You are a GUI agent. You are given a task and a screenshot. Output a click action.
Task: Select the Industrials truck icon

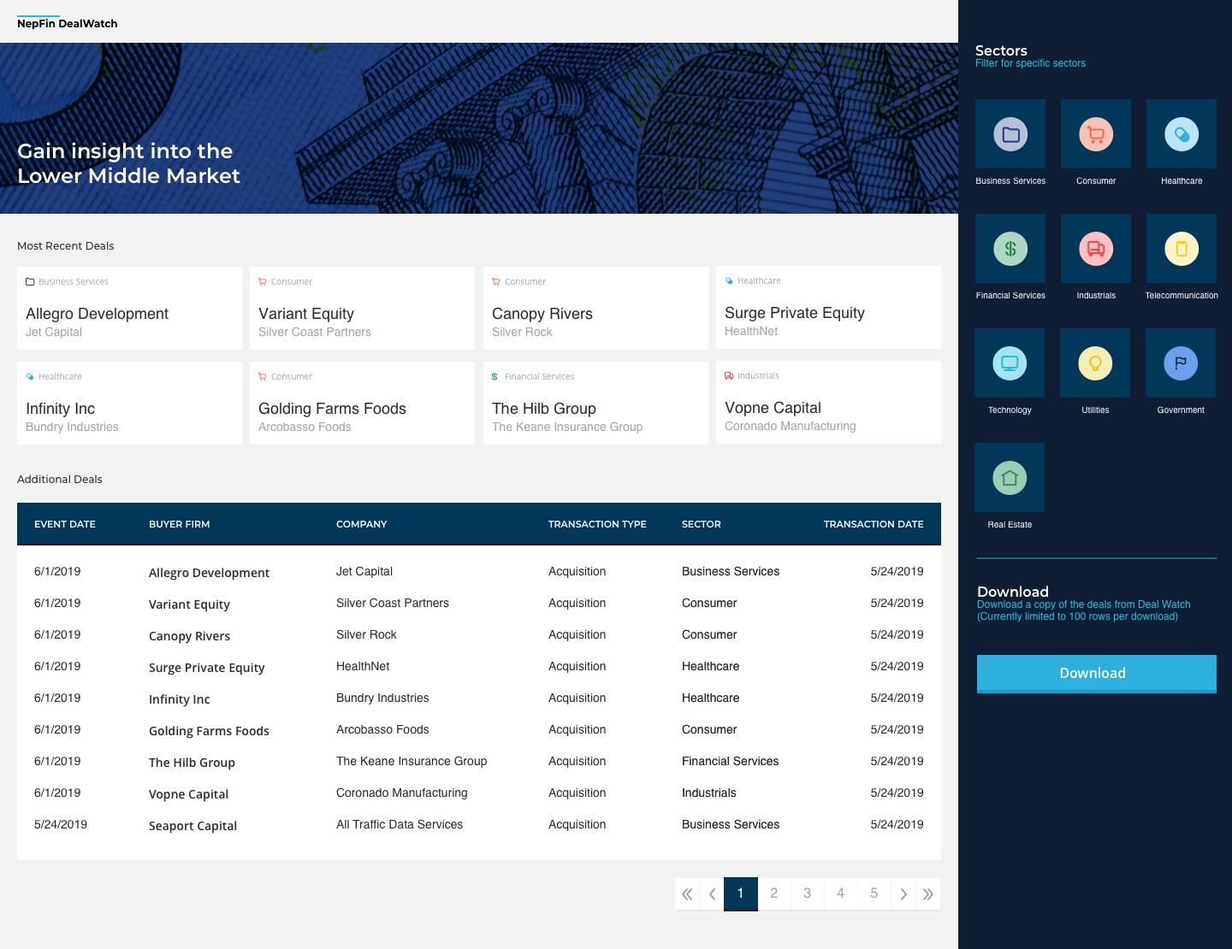pyautogui.click(x=1096, y=249)
